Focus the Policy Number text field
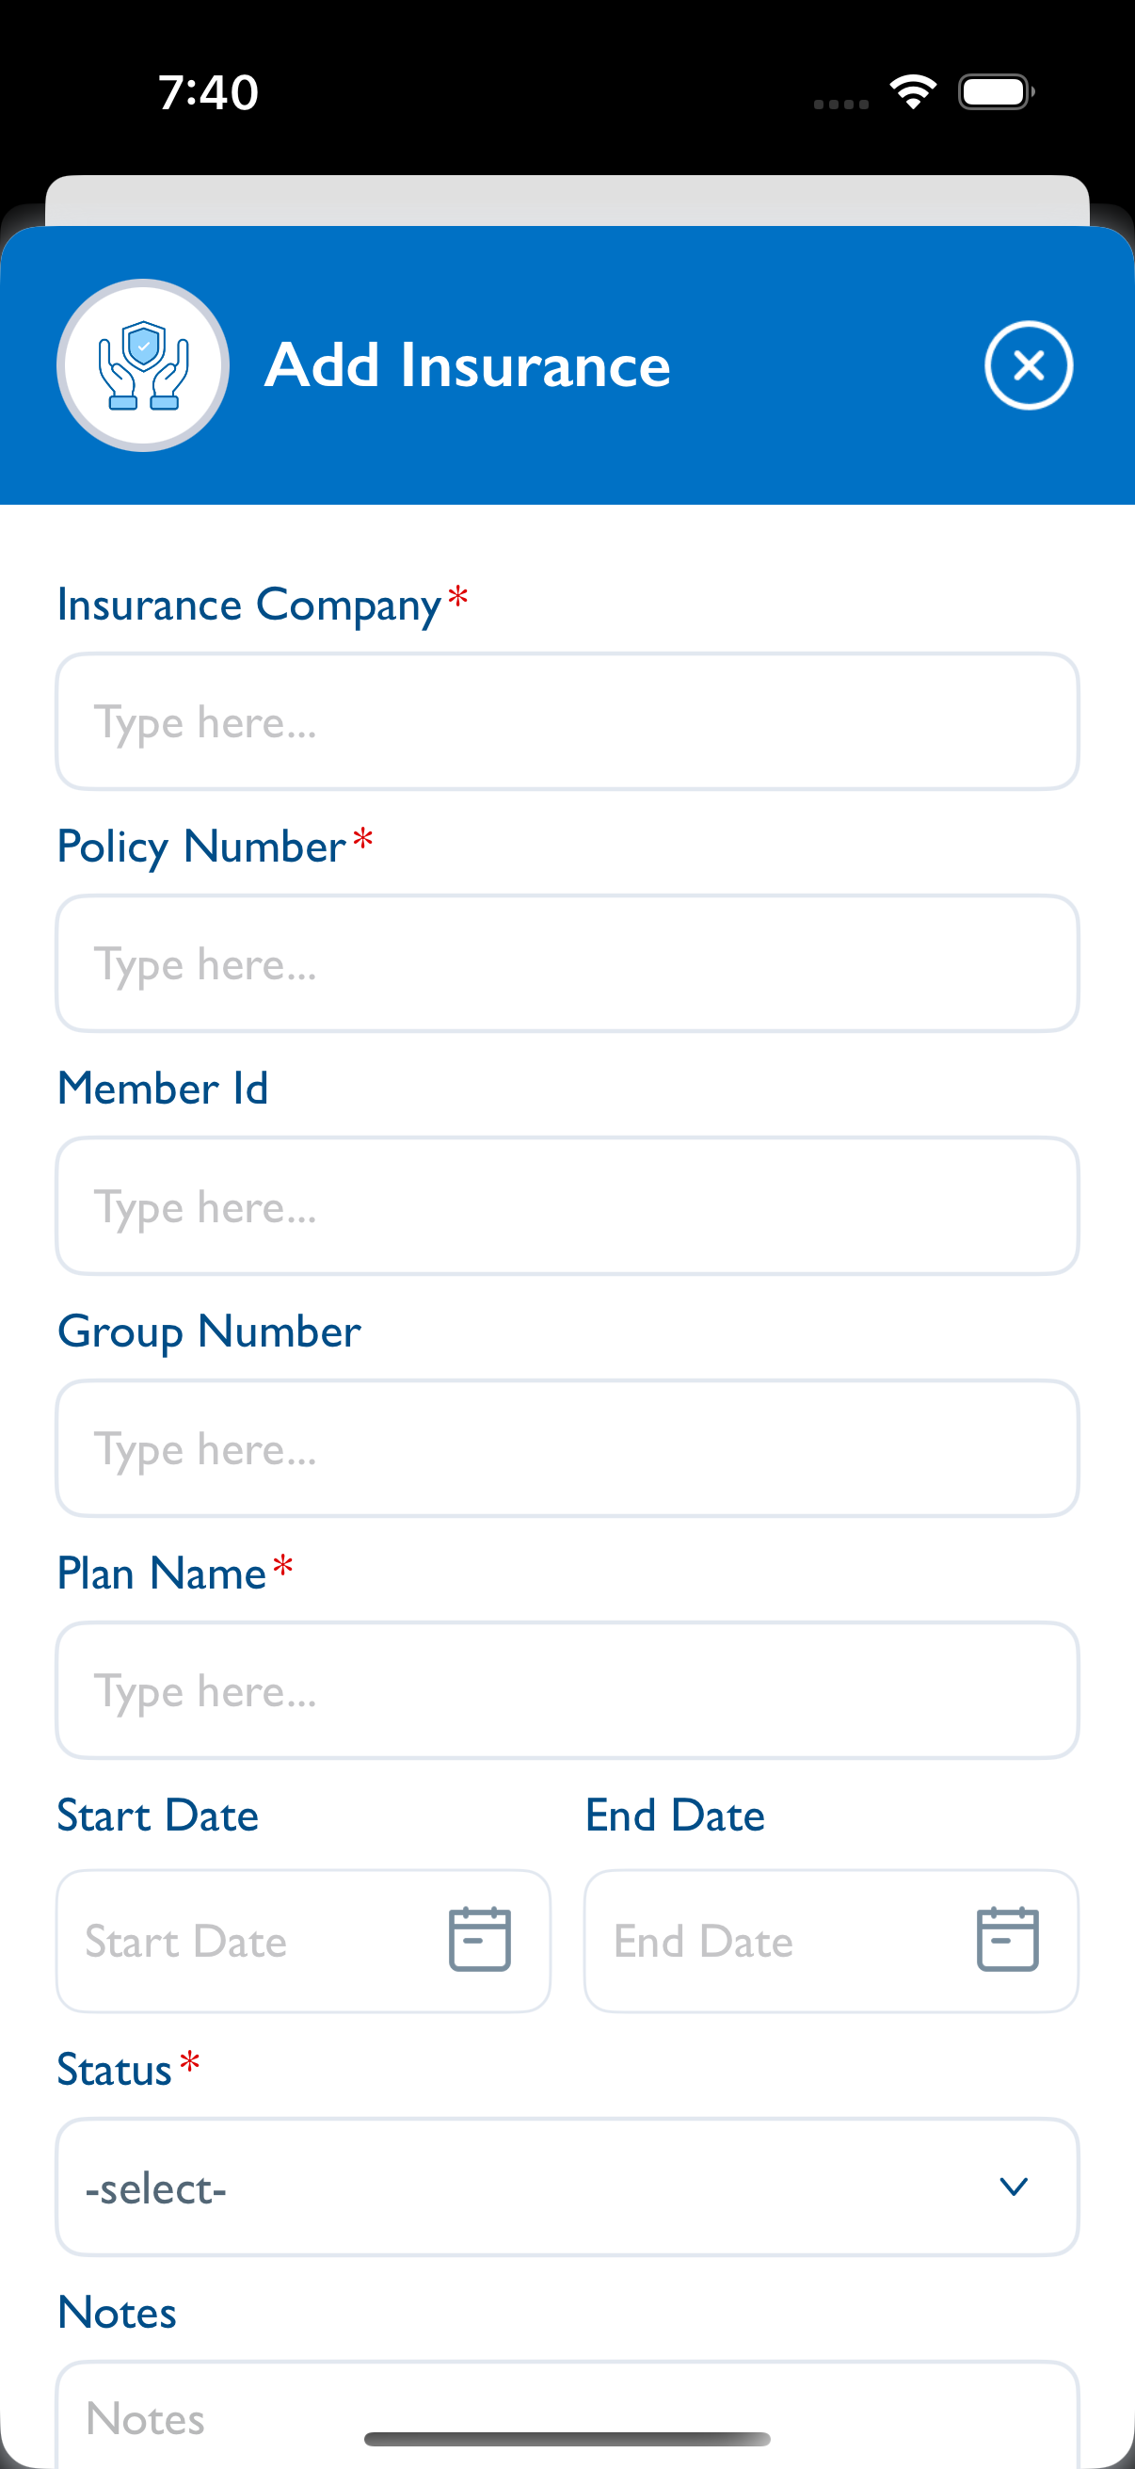Image resolution: width=1135 pixels, height=2469 pixels. point(567,963)
